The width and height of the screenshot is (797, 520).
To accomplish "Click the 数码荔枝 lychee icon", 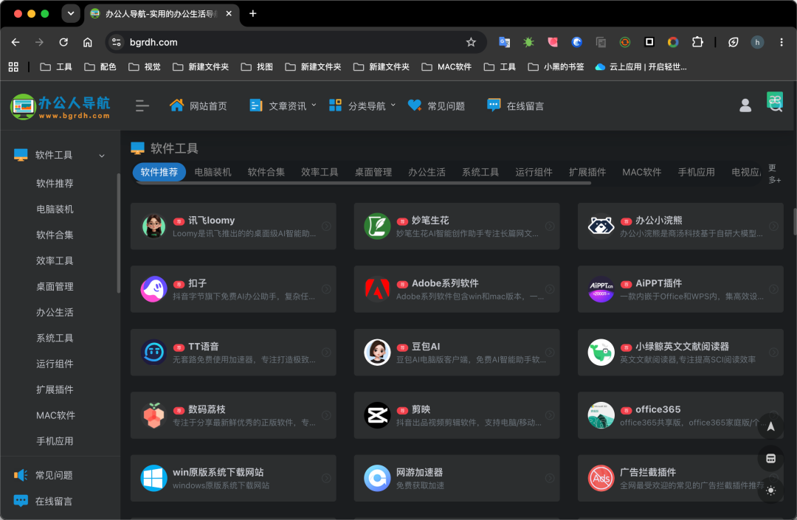I will [x=153, y=415].
